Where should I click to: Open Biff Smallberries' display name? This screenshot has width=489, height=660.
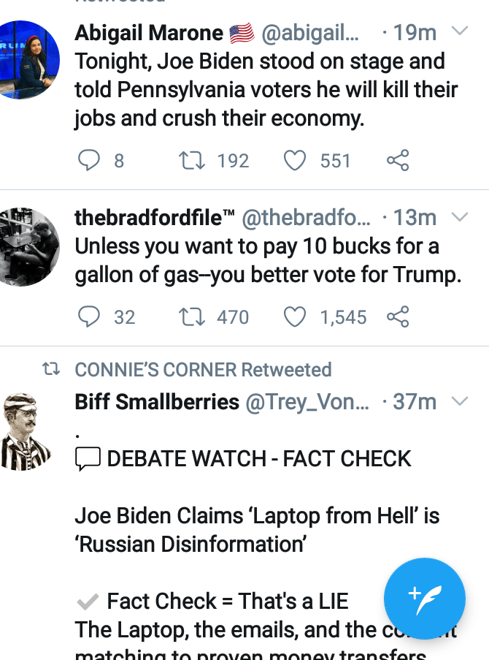157,401
